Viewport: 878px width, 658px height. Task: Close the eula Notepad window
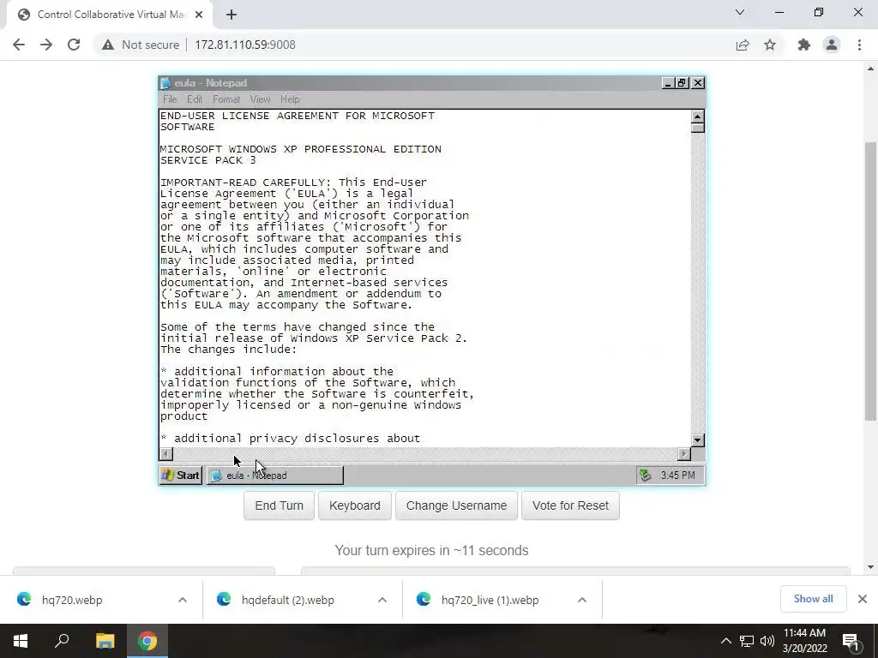click(698, 83)
